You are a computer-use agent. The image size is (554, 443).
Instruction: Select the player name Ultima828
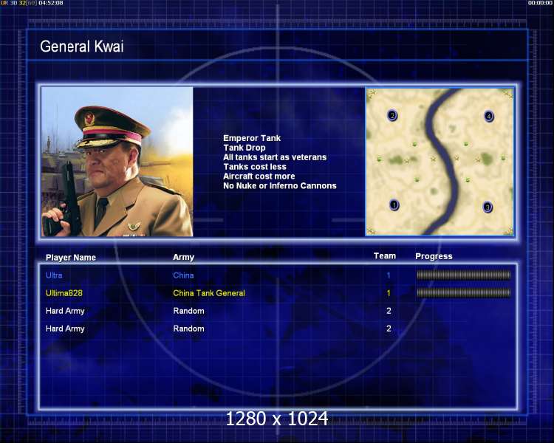pos(64,293)
